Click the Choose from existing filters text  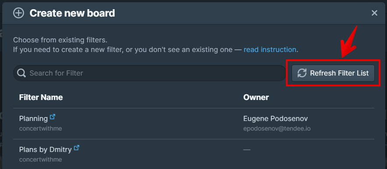pos(60,40)
